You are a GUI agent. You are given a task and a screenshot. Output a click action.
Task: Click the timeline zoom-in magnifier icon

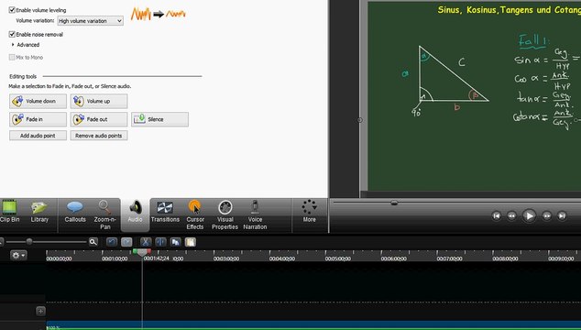93,242
